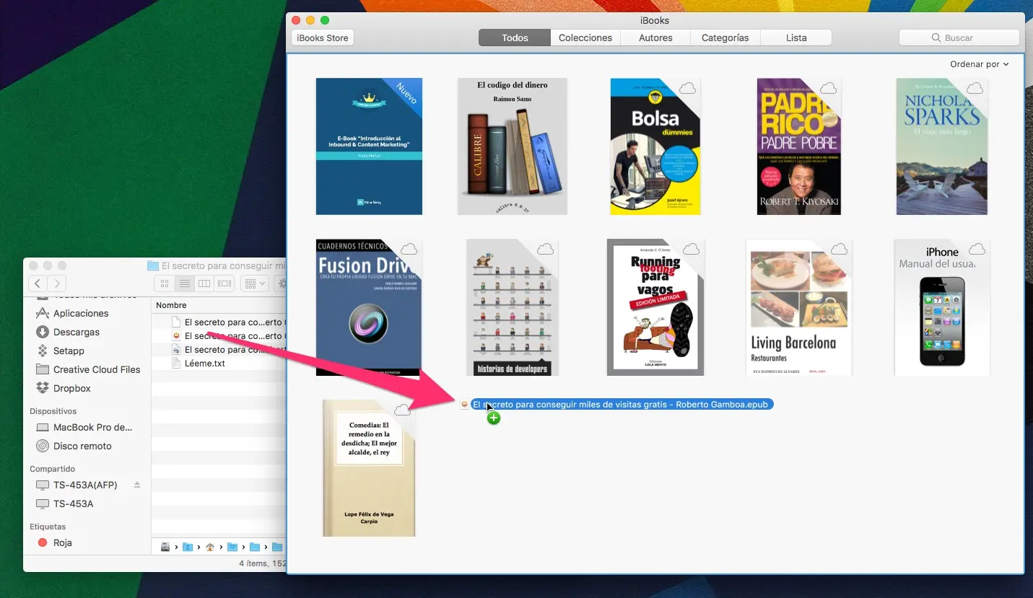Open the Categorías tab

point(725,38)
